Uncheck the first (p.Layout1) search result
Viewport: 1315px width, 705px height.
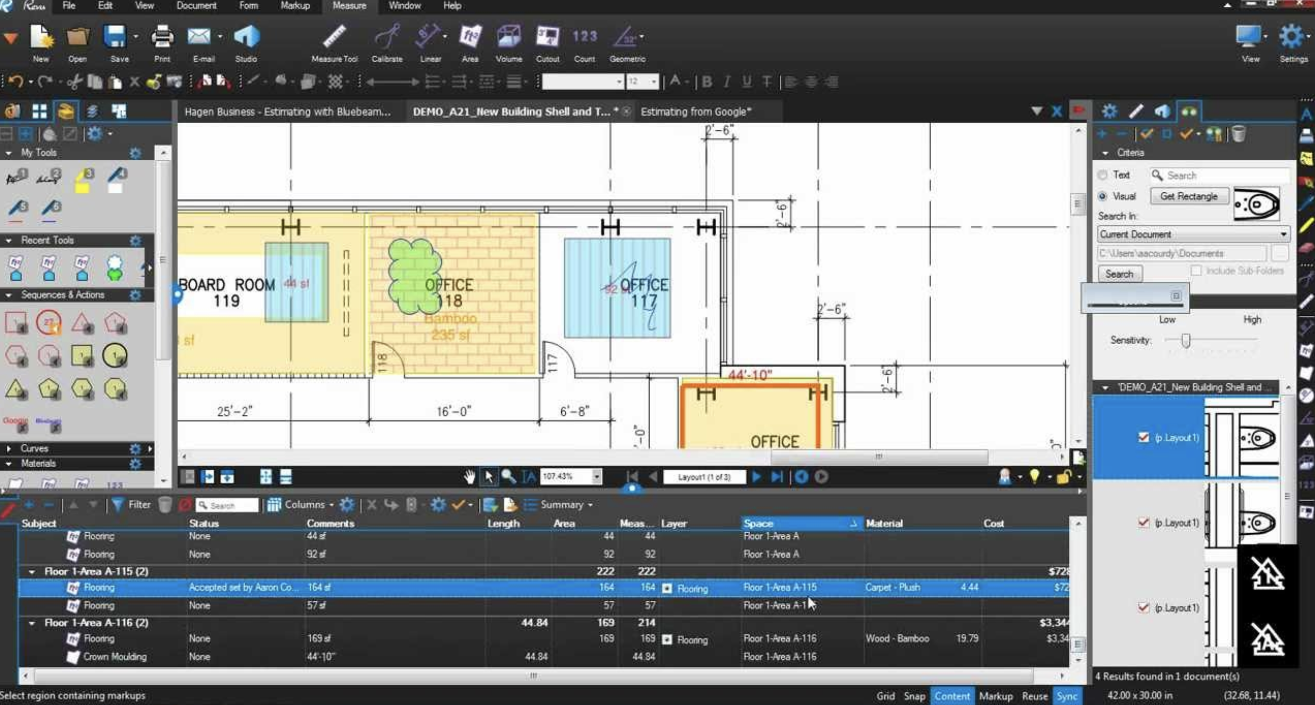click(x=1144, y=438)
